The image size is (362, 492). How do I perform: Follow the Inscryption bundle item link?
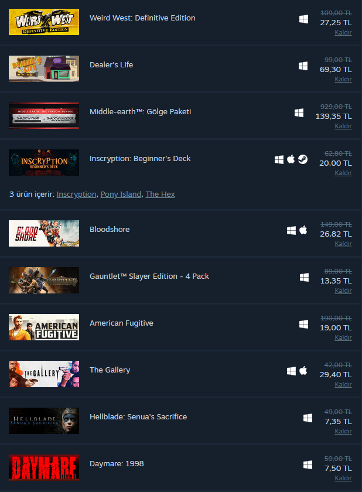coord(76,194)
